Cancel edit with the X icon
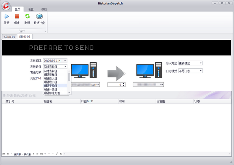The image size is (234, 165). (x=61, y=154)
